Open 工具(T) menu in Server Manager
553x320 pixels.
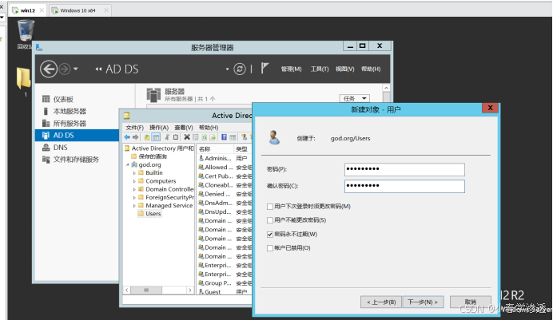tap(320, 69)
